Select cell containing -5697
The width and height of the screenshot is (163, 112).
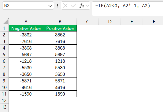point(26,54)
